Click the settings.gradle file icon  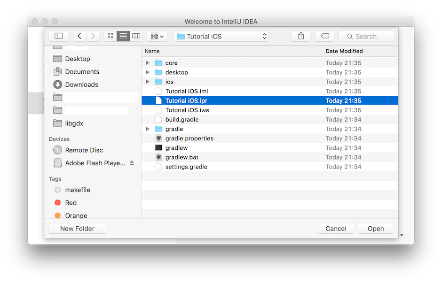tap(159, 167)
